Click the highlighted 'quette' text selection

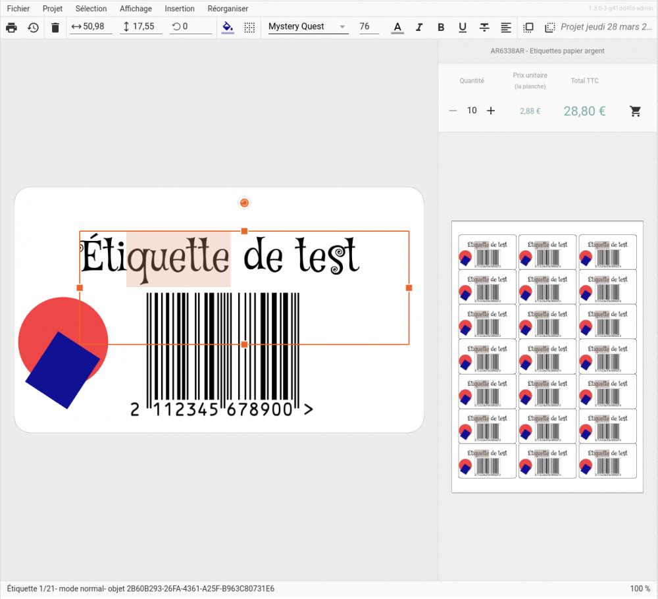pos(178,259)
